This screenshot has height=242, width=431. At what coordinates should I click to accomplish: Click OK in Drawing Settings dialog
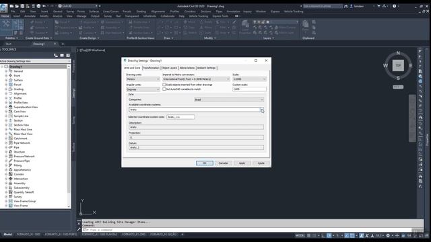point(205,163)
